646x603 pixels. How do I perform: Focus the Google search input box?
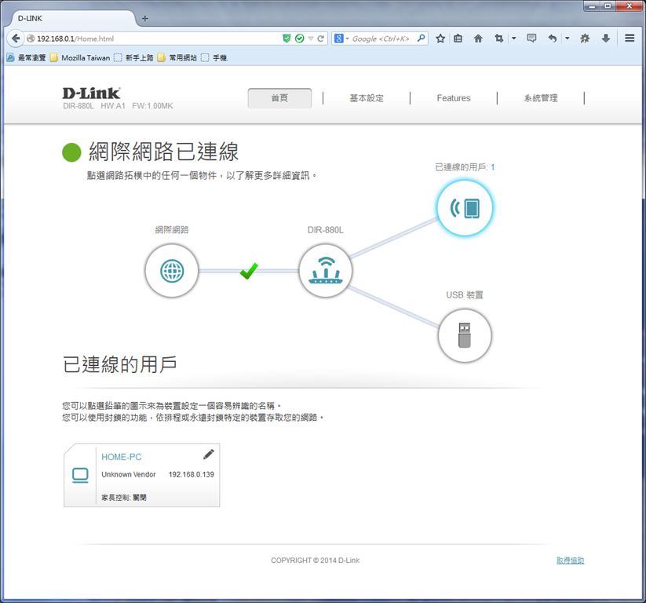coord(383,38)
